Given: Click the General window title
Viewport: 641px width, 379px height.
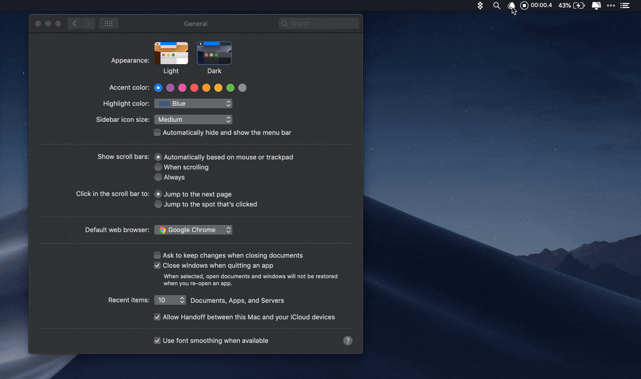Looking at the screenshot, I should tap(196, 24).
